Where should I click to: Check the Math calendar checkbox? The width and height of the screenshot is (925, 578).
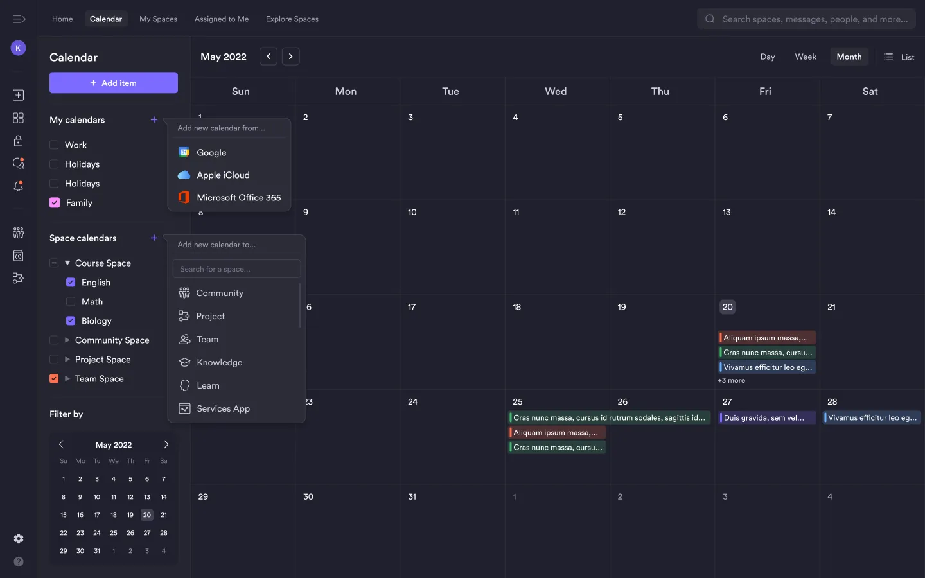(71, 301)
